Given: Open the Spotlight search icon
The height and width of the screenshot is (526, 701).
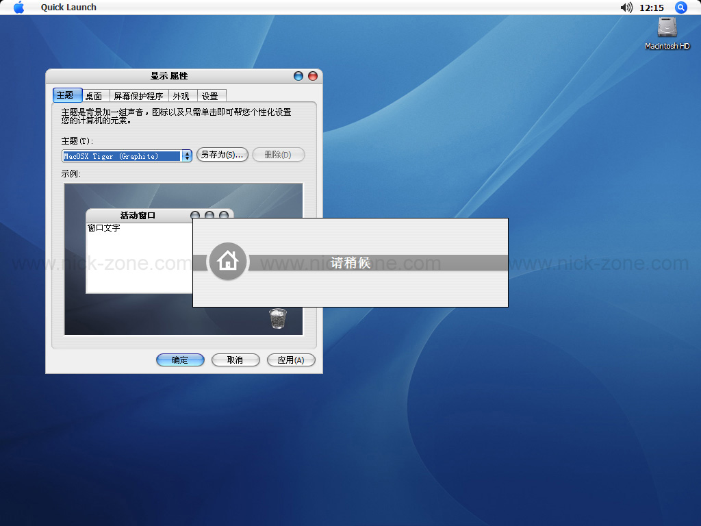Looking at the screenshot, I should click(x=681, y=7).
